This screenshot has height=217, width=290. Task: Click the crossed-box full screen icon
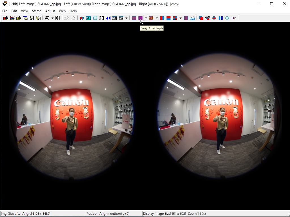pyautogui.click(x=101, y=18)
